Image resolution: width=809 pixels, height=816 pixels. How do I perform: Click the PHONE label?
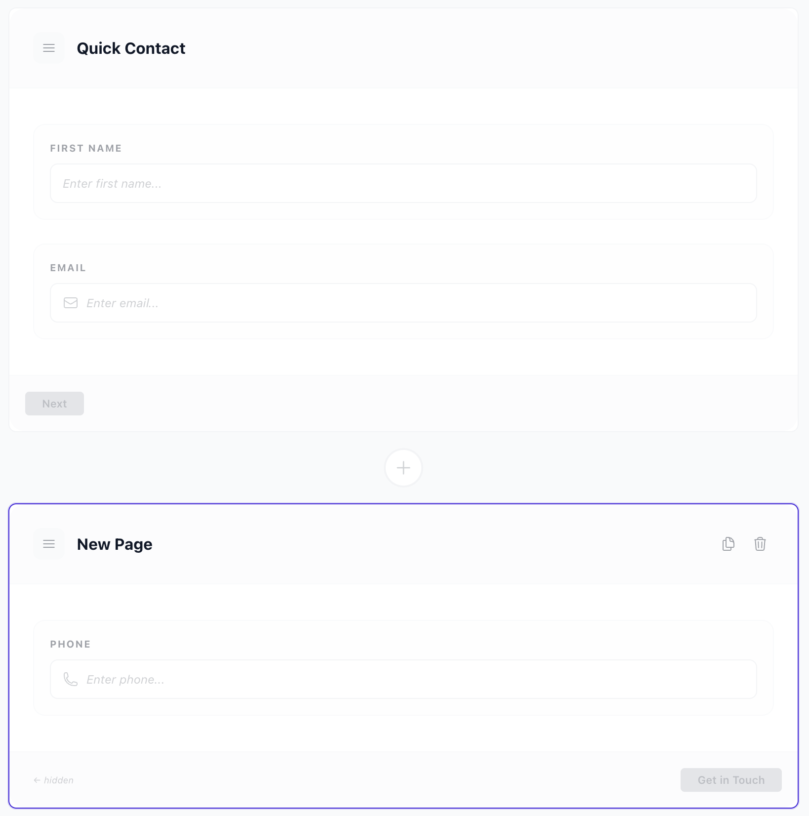pos(70,644)
